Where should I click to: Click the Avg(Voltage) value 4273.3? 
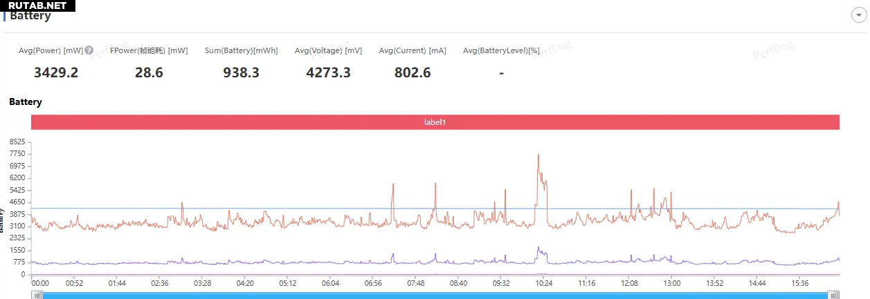click(328, 73)
